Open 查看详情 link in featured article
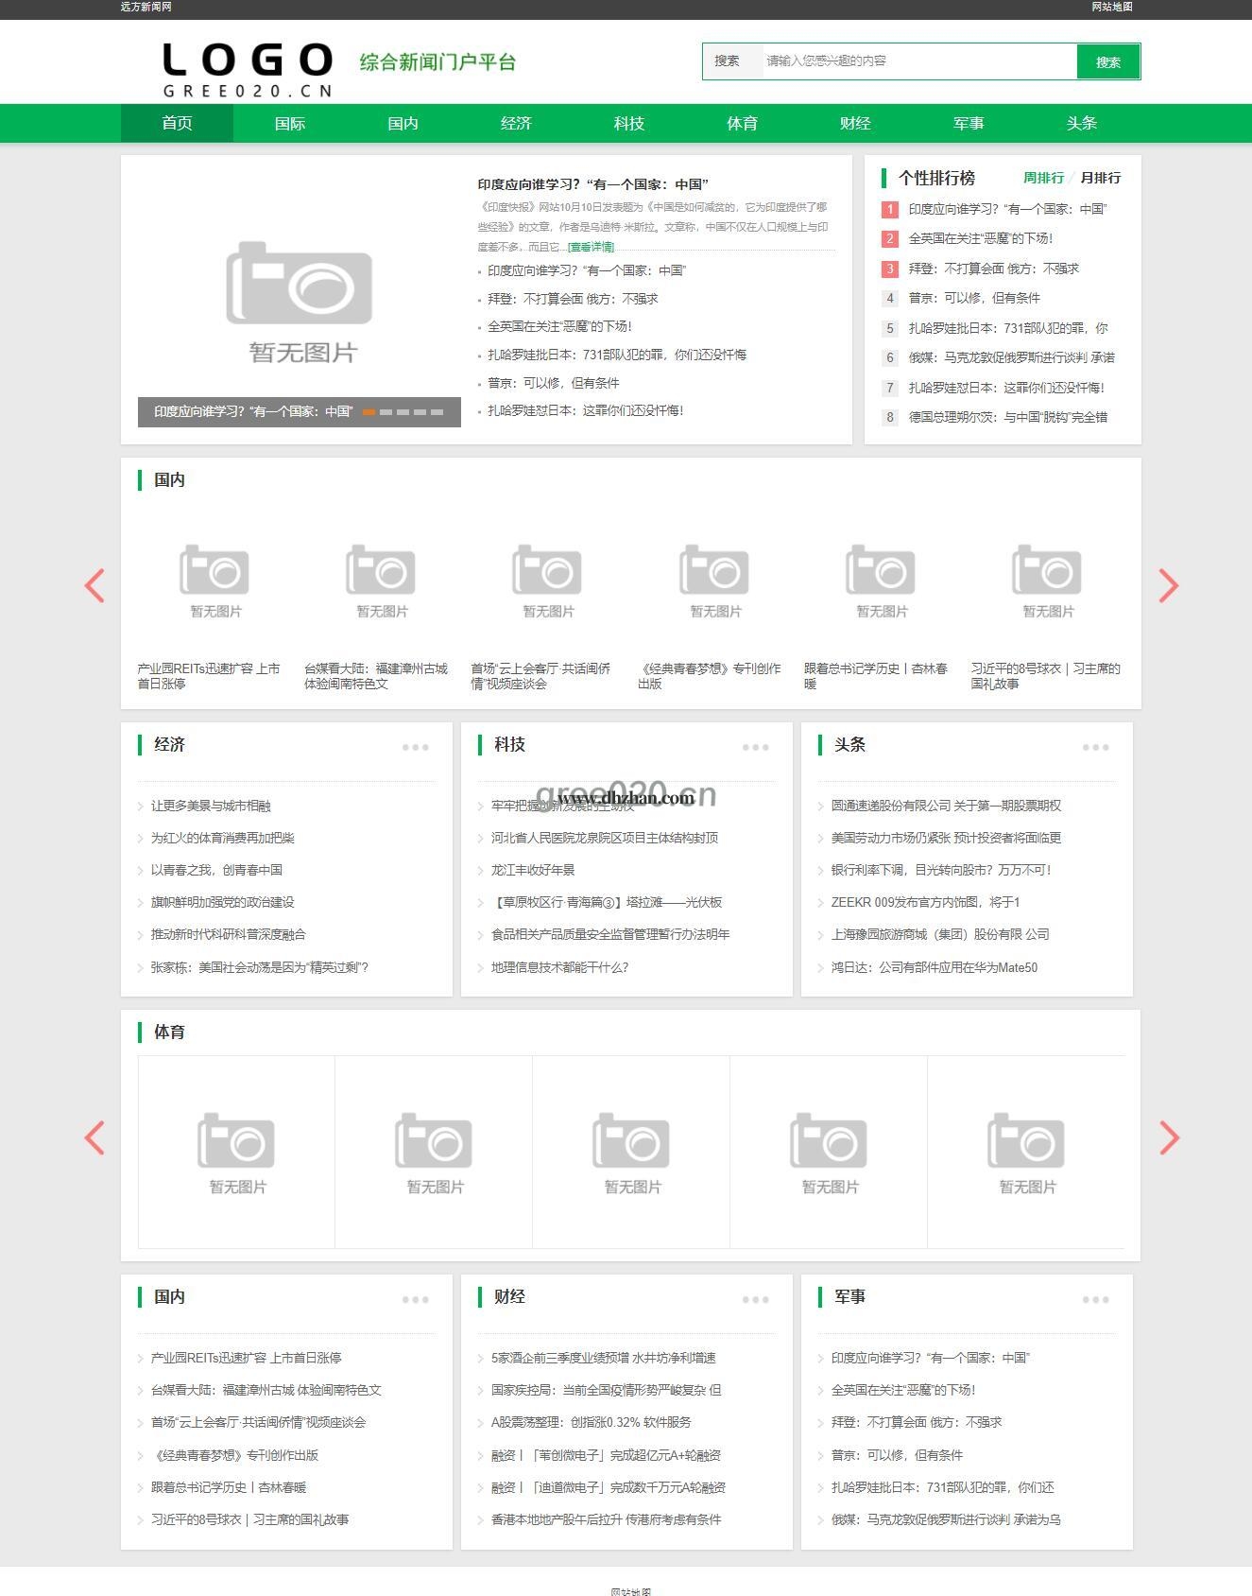The image size is (1252, 1596). (x=591, y=247)
